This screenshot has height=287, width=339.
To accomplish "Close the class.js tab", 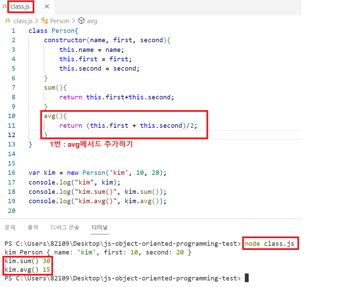I will 47,7.
